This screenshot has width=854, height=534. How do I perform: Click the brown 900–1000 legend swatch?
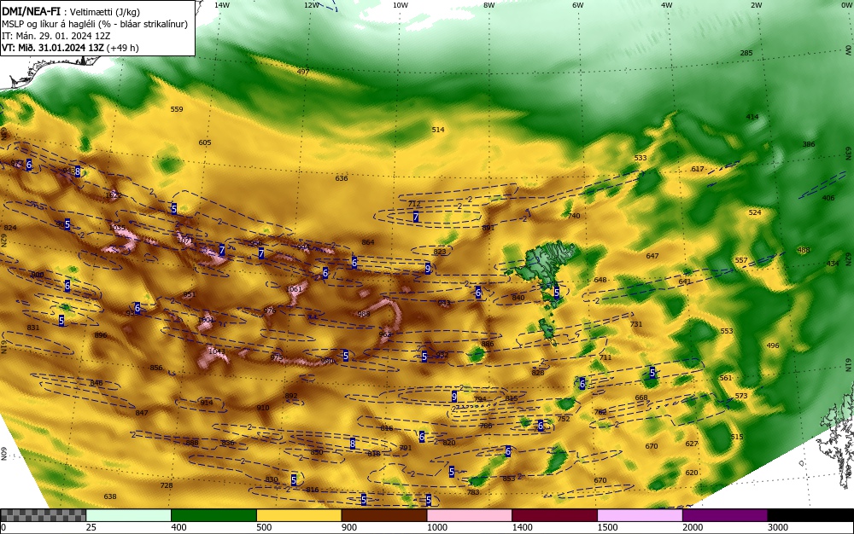(384, 515)
